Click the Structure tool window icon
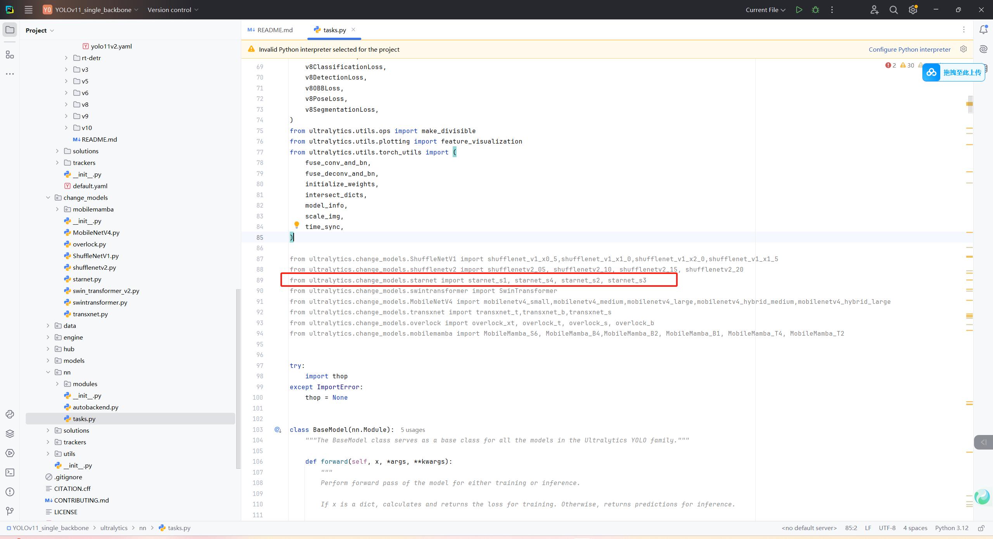 pyautogui.click(x=10, y=55)
